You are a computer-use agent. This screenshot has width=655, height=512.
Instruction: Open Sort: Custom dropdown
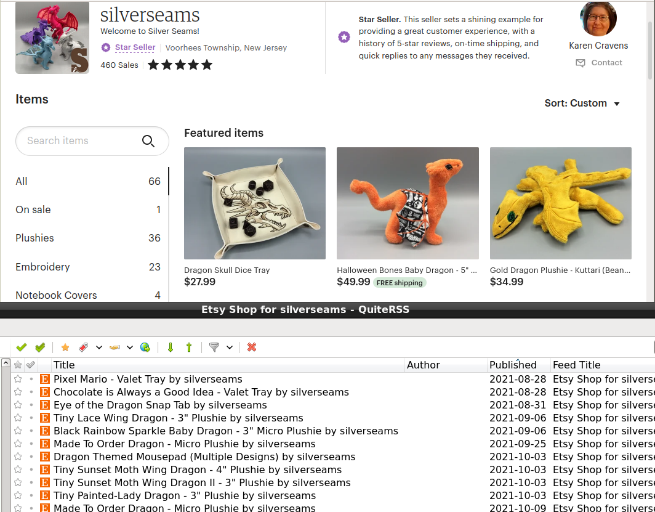point(582,104)
